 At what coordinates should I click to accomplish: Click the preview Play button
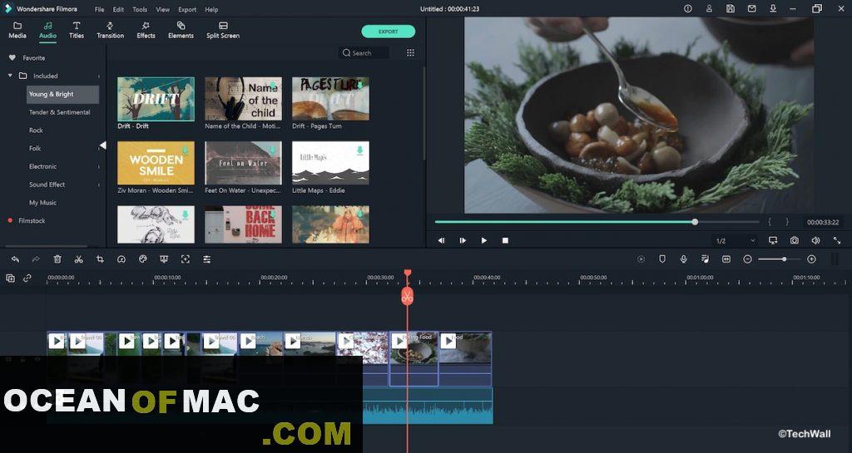pyautogui.click(x=483, y=240)
